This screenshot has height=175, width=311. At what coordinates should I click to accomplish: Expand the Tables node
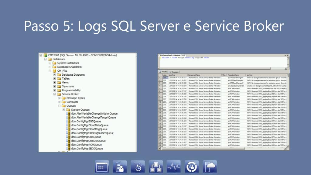point(55,79)
